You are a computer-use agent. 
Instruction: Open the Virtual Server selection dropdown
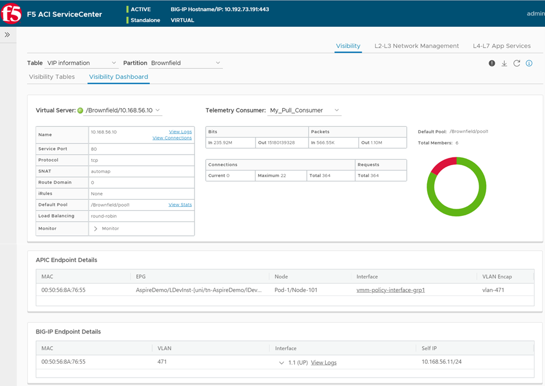pyautogui.click(x=158, y=110)
